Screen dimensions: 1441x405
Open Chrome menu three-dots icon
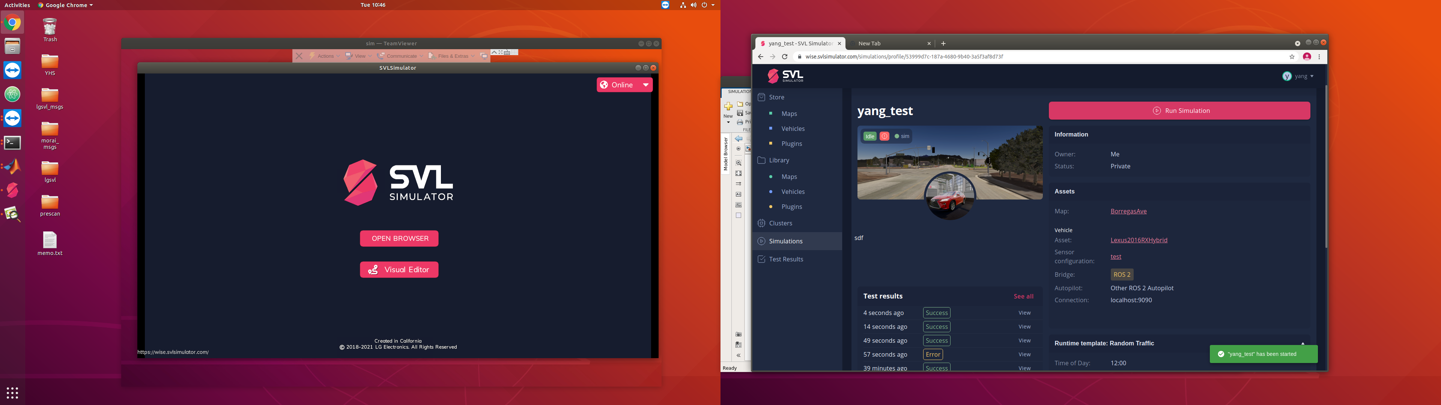click(x=1319, y=57)
